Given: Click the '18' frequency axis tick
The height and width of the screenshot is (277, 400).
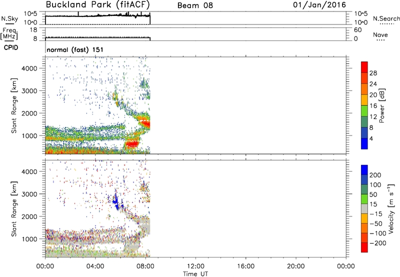Looking at the screenshot, I should click(33, 30).
